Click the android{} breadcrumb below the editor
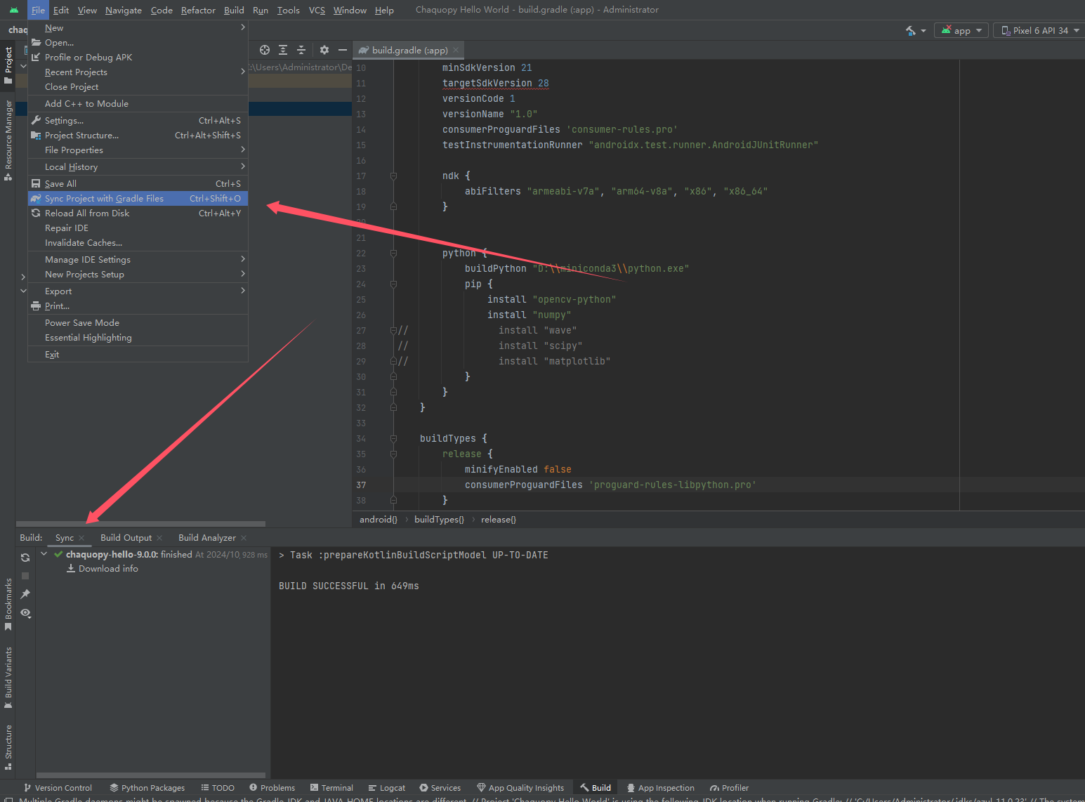1085x802 pixels. point(378,519)
